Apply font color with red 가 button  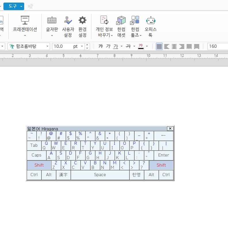(x=141, y=46)
